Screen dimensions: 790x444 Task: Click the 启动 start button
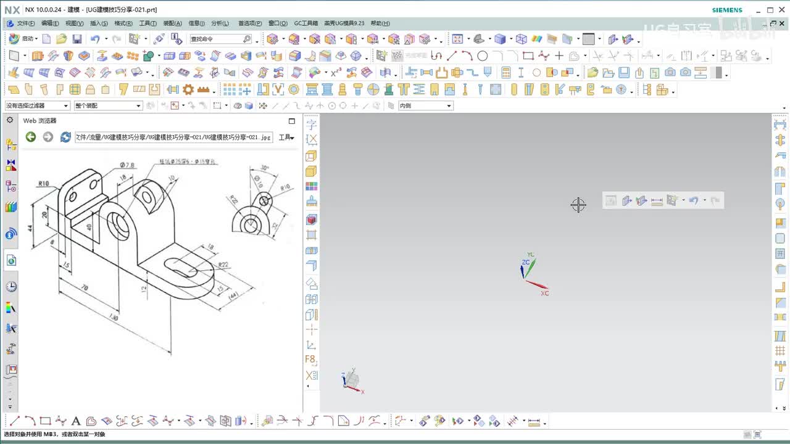22,39
